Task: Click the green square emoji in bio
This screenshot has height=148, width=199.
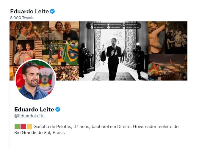Action: point(17,127)
